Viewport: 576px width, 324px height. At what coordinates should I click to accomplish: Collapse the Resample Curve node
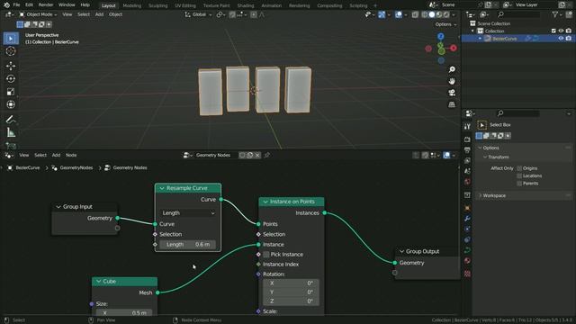[x=162, y=188]
